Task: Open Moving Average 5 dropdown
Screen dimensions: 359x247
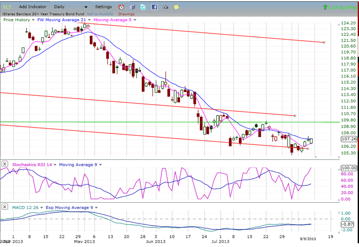Action: 134,20
